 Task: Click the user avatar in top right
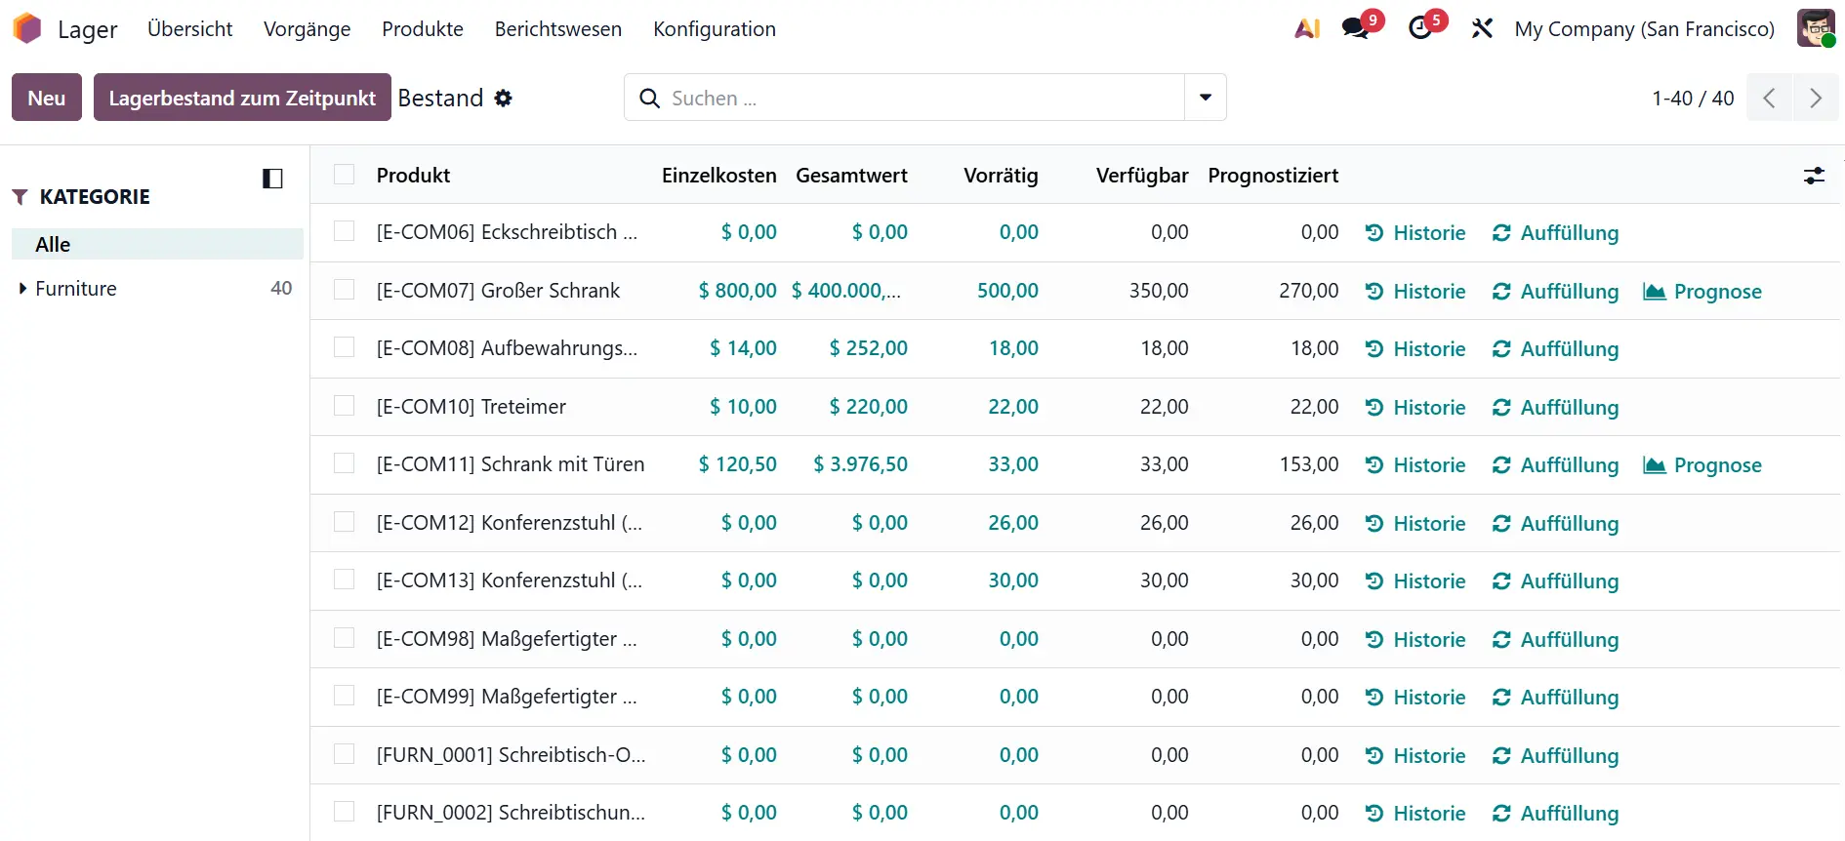(1815, 28)
